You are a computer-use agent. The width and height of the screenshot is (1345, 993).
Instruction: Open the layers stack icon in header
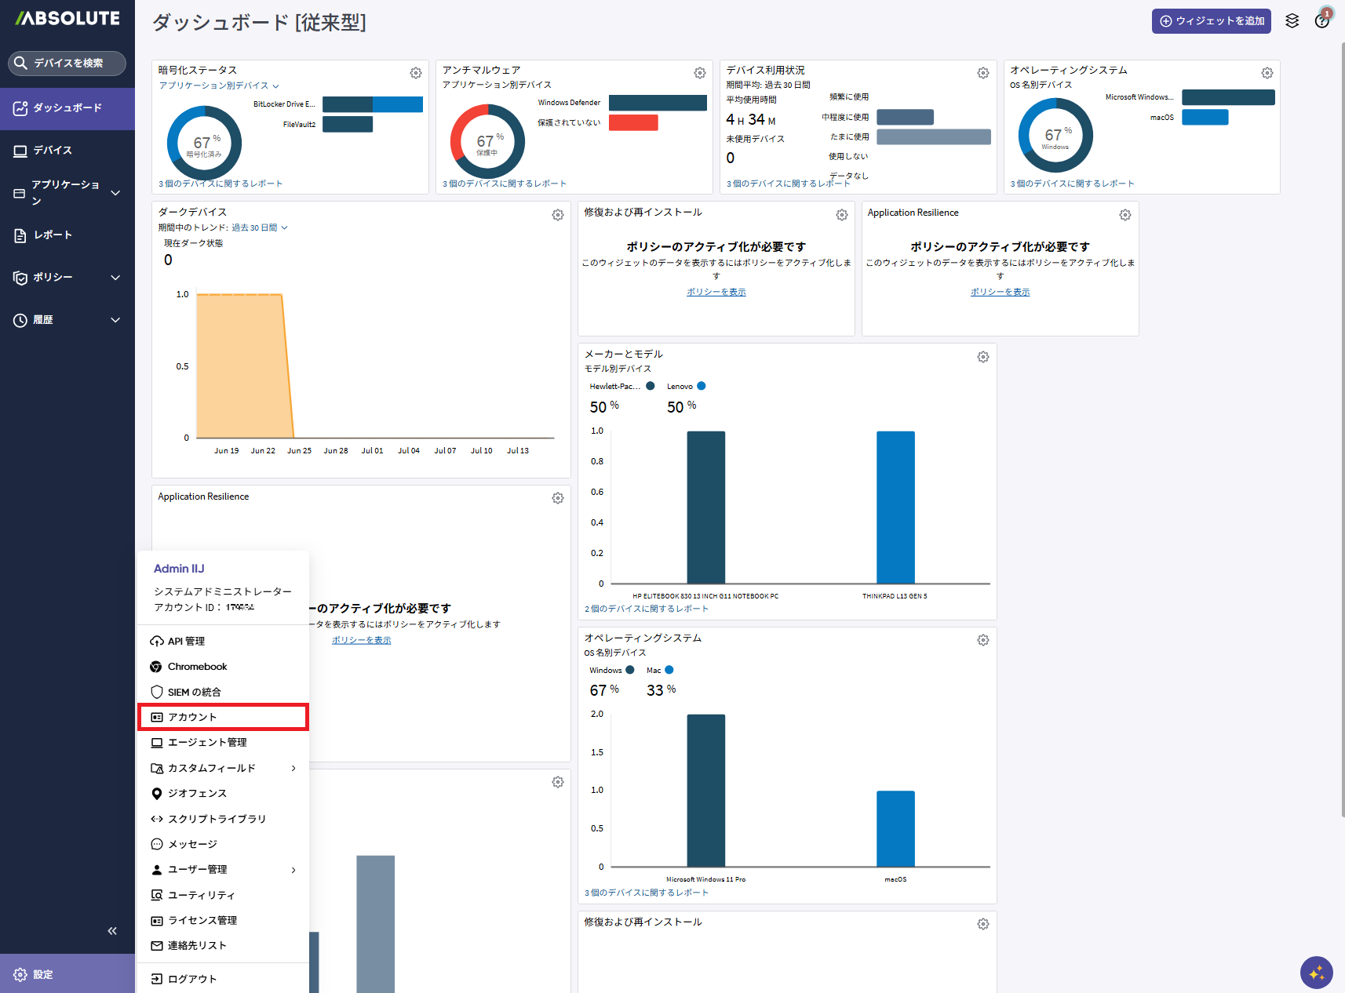[x=1292, y=21]
